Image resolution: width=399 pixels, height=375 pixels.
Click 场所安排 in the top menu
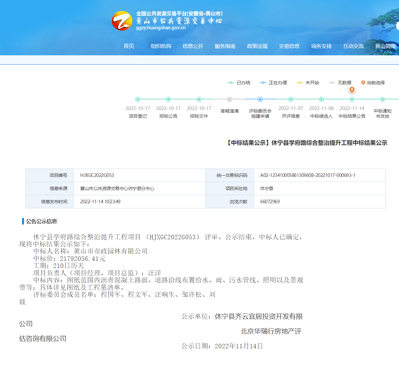pyautogui.click(x=321, y=46)
